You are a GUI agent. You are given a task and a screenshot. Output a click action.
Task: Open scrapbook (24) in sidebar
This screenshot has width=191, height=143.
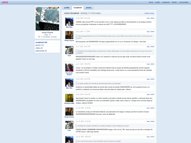41,42
